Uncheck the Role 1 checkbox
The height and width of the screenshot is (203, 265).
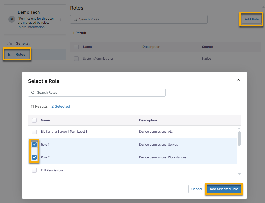point(34,145)
